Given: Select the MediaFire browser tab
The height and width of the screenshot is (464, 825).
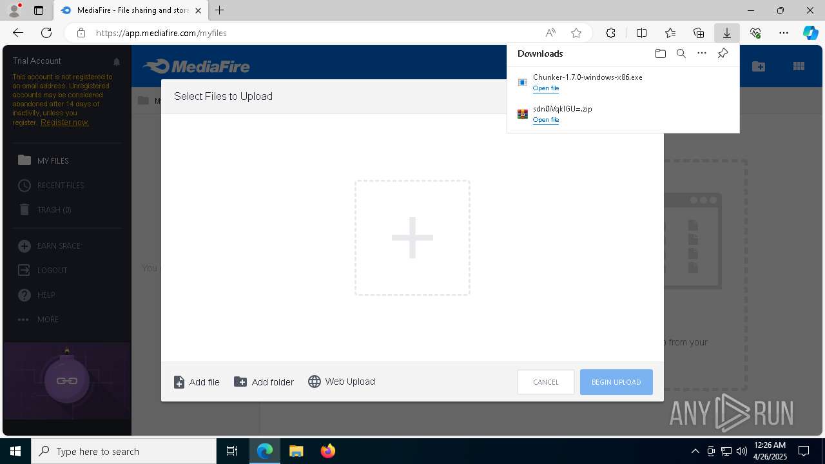Looking at the screenshot, I should point(131,10).
